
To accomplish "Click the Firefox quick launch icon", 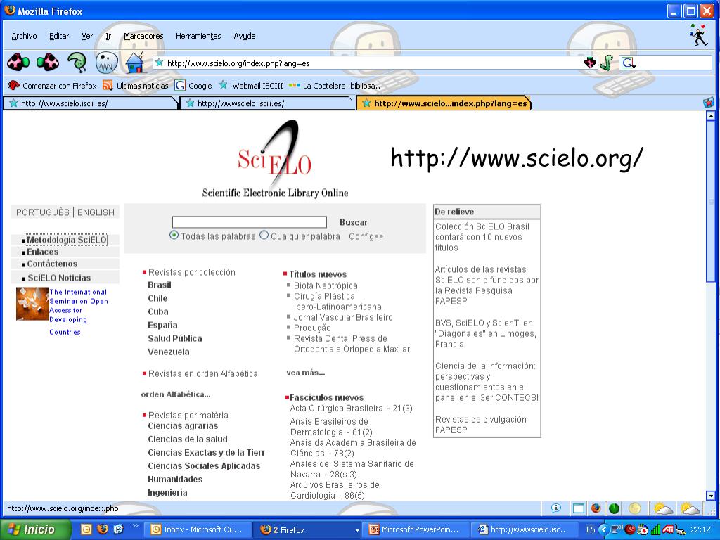I will point(103,529).
